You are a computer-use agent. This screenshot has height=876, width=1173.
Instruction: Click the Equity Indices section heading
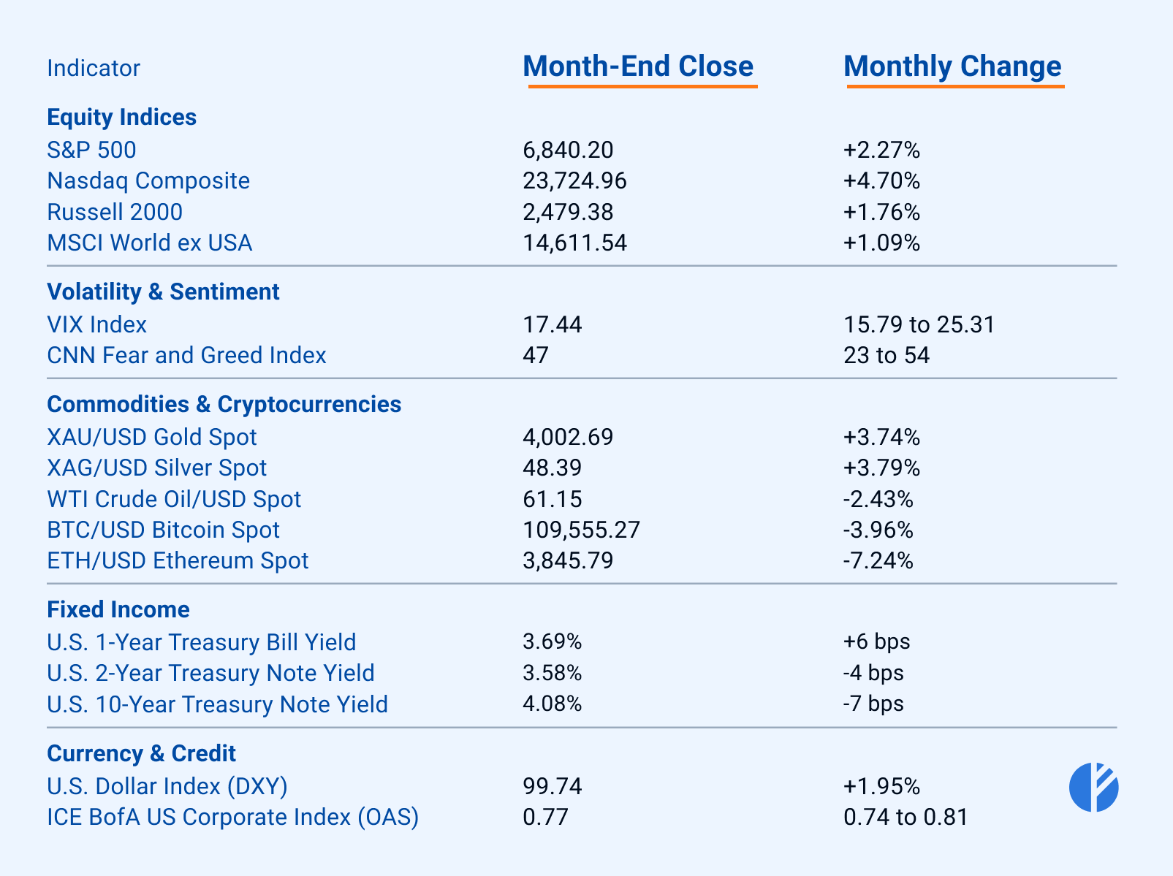pyautogui.click(x=121, y=117)
